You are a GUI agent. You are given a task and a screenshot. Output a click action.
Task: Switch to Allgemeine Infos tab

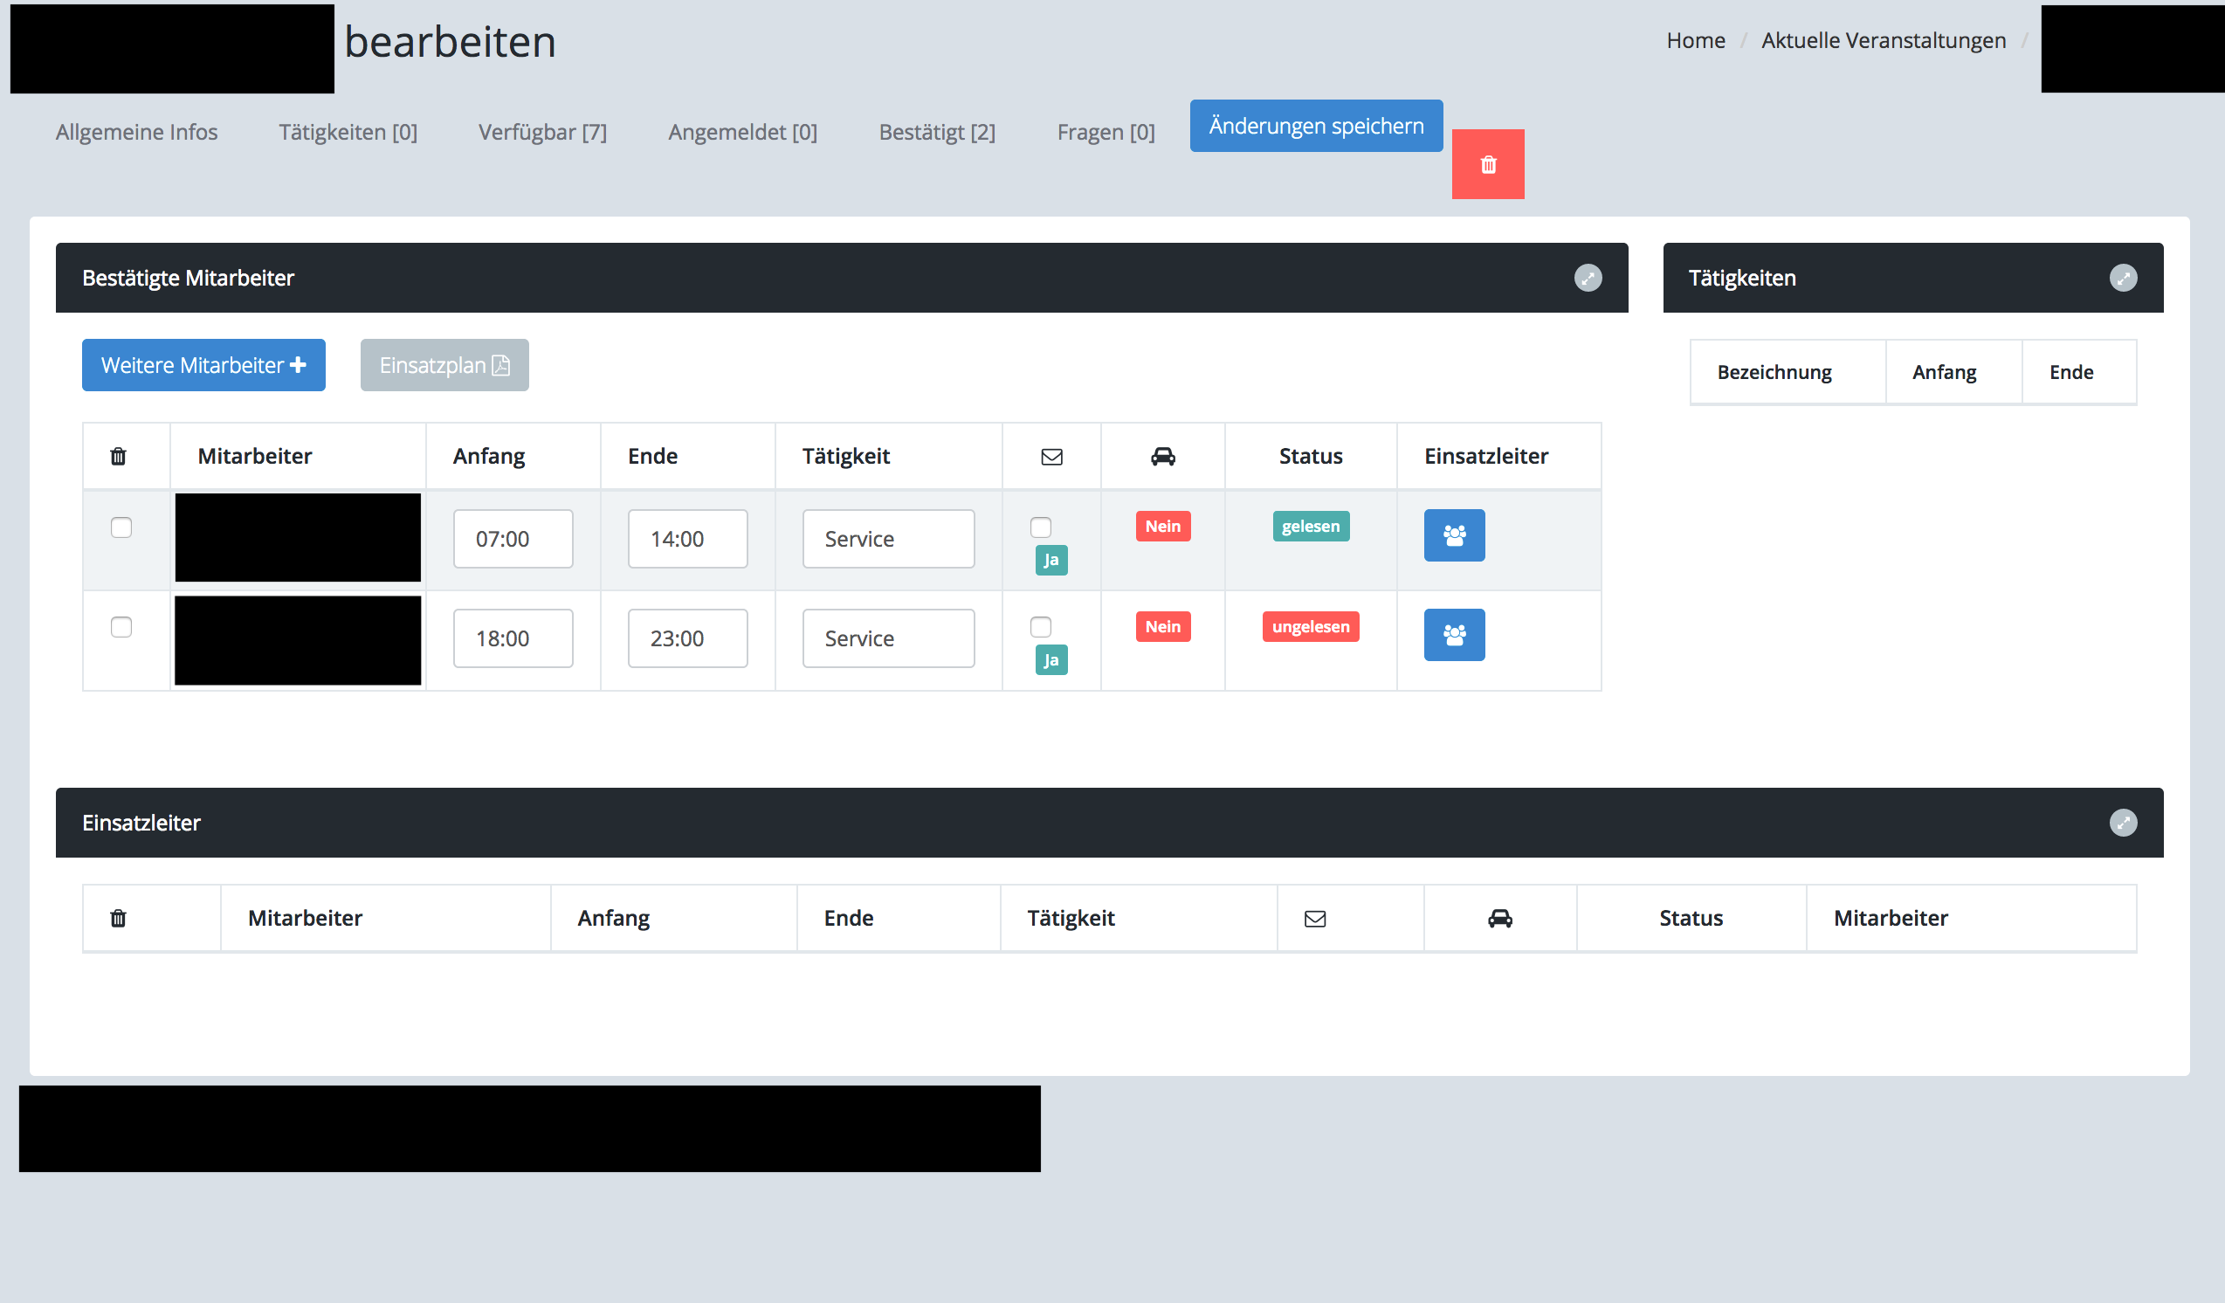click(x=136, y=130)
